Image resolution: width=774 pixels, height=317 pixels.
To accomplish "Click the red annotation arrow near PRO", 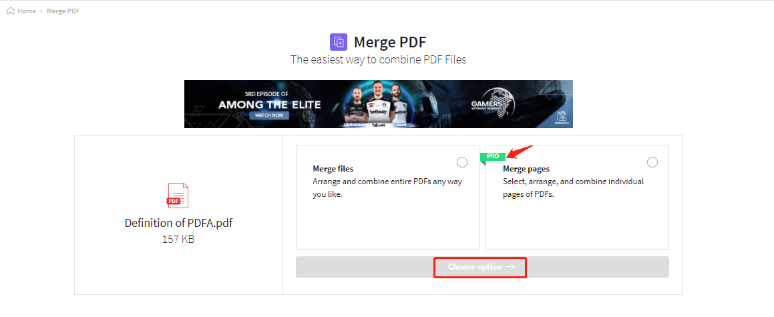I will tap(520, 150).
